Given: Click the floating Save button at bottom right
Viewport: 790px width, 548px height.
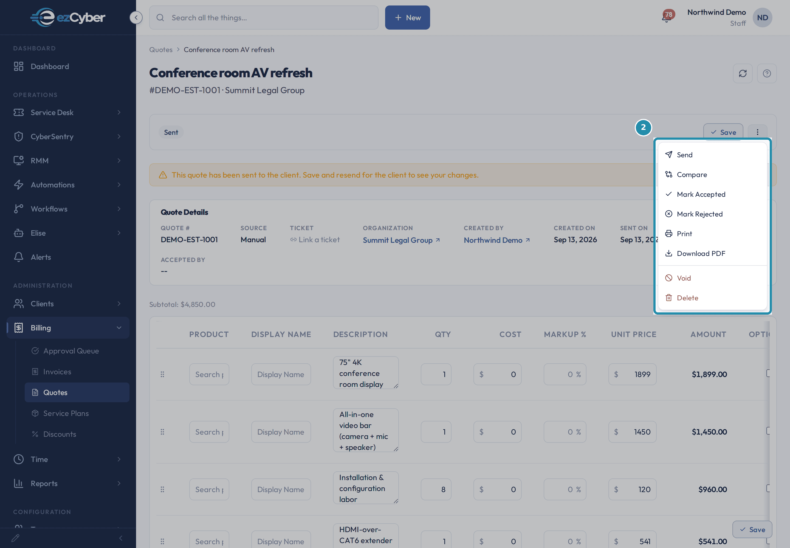Looking at the screenshot, I should (752, 529).
